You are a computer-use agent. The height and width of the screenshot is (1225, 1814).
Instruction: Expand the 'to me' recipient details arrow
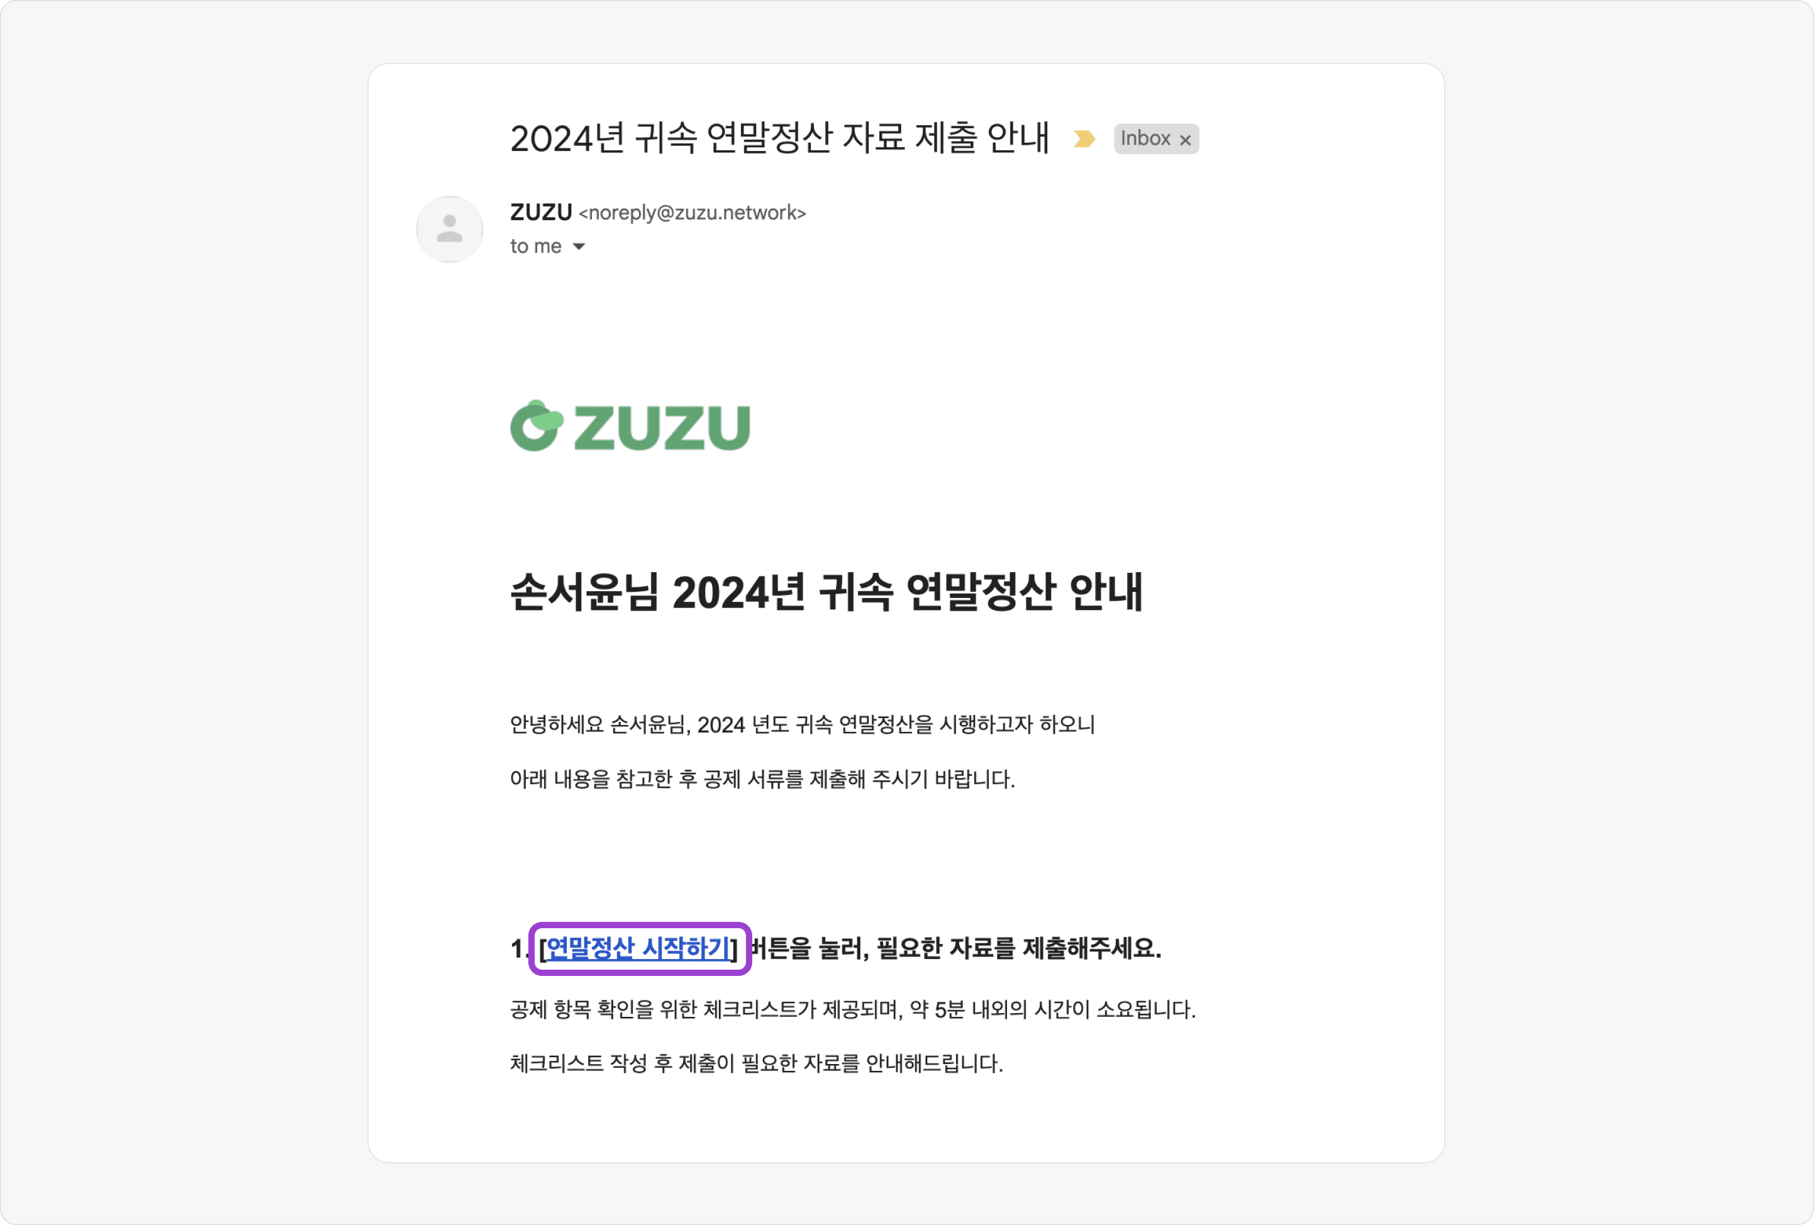pos(579,247)
